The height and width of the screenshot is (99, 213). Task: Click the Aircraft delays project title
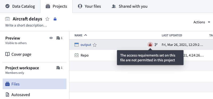[27, 19]
